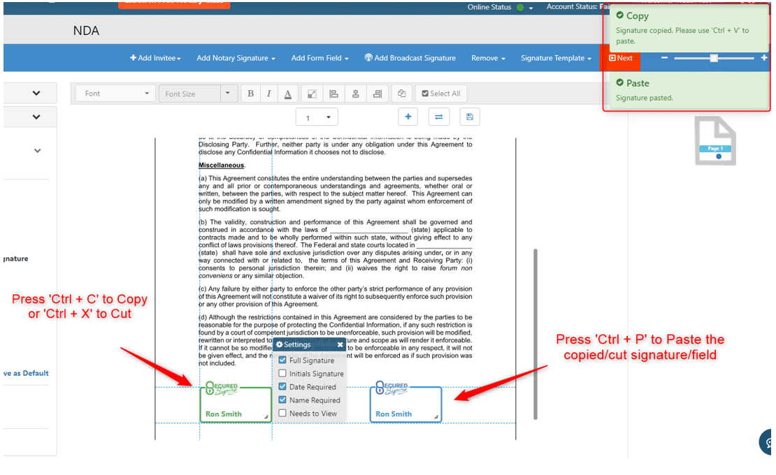Screen dimensions: 776x475
Task: Expand the Font Size dropdown arrow
Action: [227, 94]
